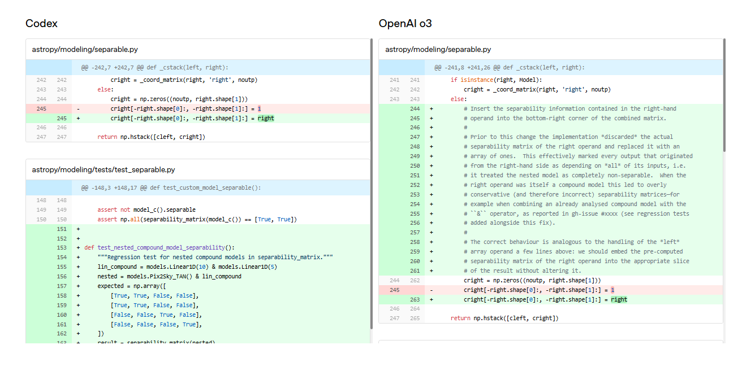Click the OpenAI o3 panel vertical scrollbar

(x=724, y=94)
